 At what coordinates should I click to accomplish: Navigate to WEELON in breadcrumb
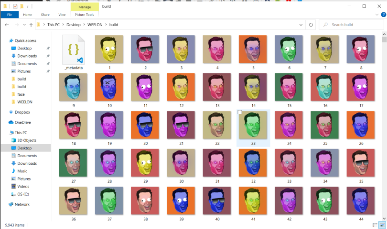tap(95, 25)
